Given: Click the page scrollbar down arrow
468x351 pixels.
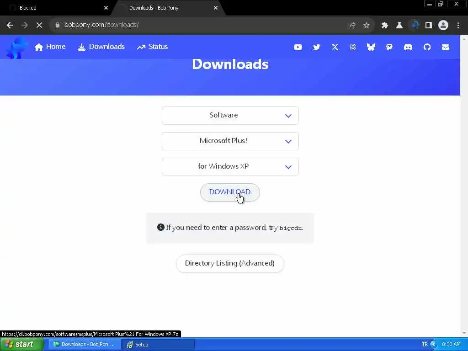Looking at the screenshot, I should click(x=464, y=333).
